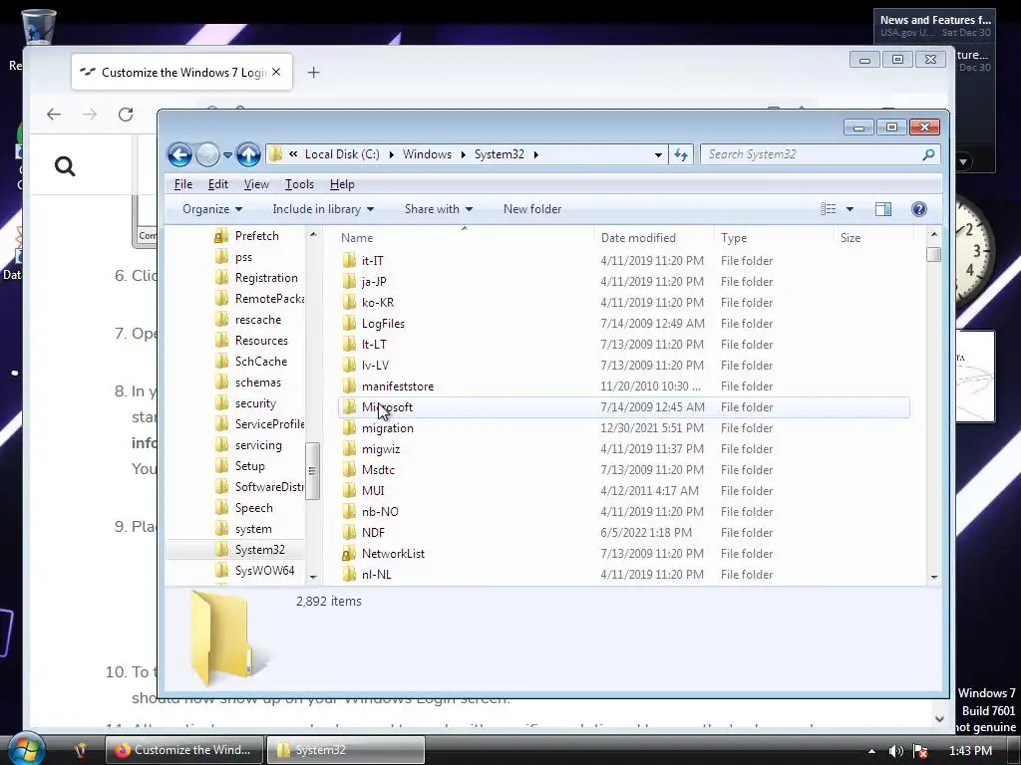
Task: Sort by the Name column header
Action: (x=465, y=238)
